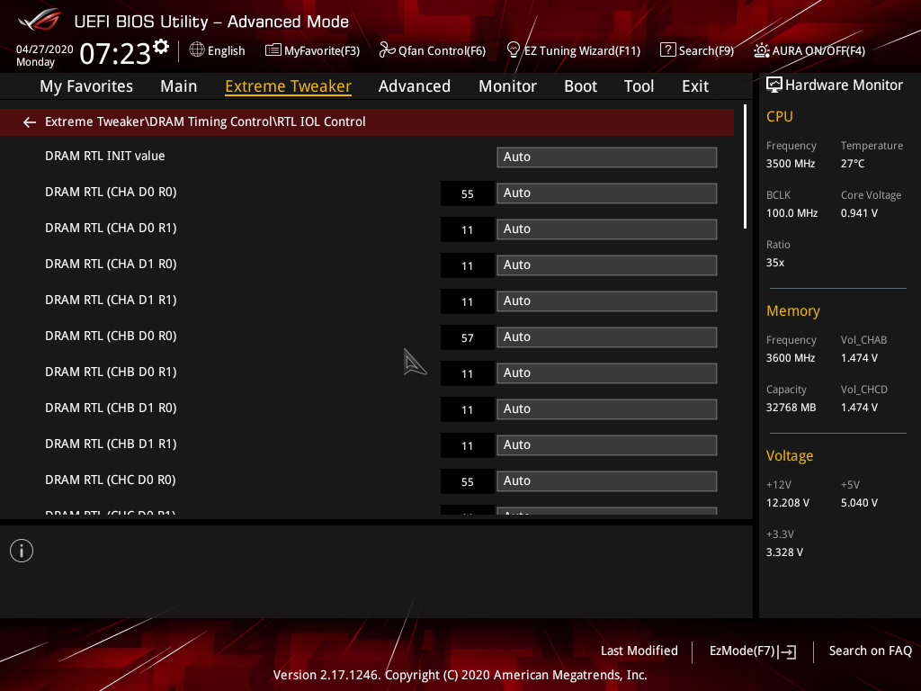Screen dimensions: 921x691
Task: Click the MyFavorite list icon
Action: pyautogui.click(x=273, y=50)
